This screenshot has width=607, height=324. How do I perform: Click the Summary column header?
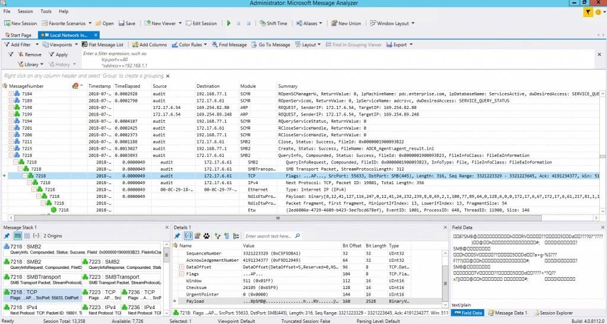tap(287, 86)
